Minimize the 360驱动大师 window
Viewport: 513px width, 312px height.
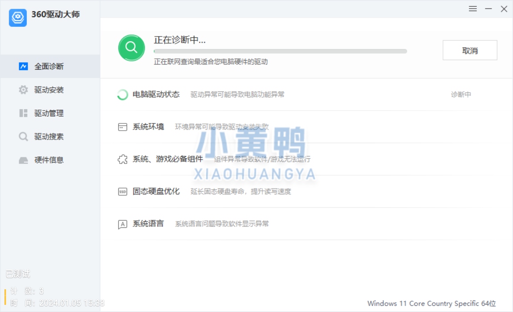pyautogui.click(x=488, y=9)
